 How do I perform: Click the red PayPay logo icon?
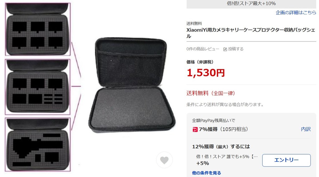tap(195, 130)
